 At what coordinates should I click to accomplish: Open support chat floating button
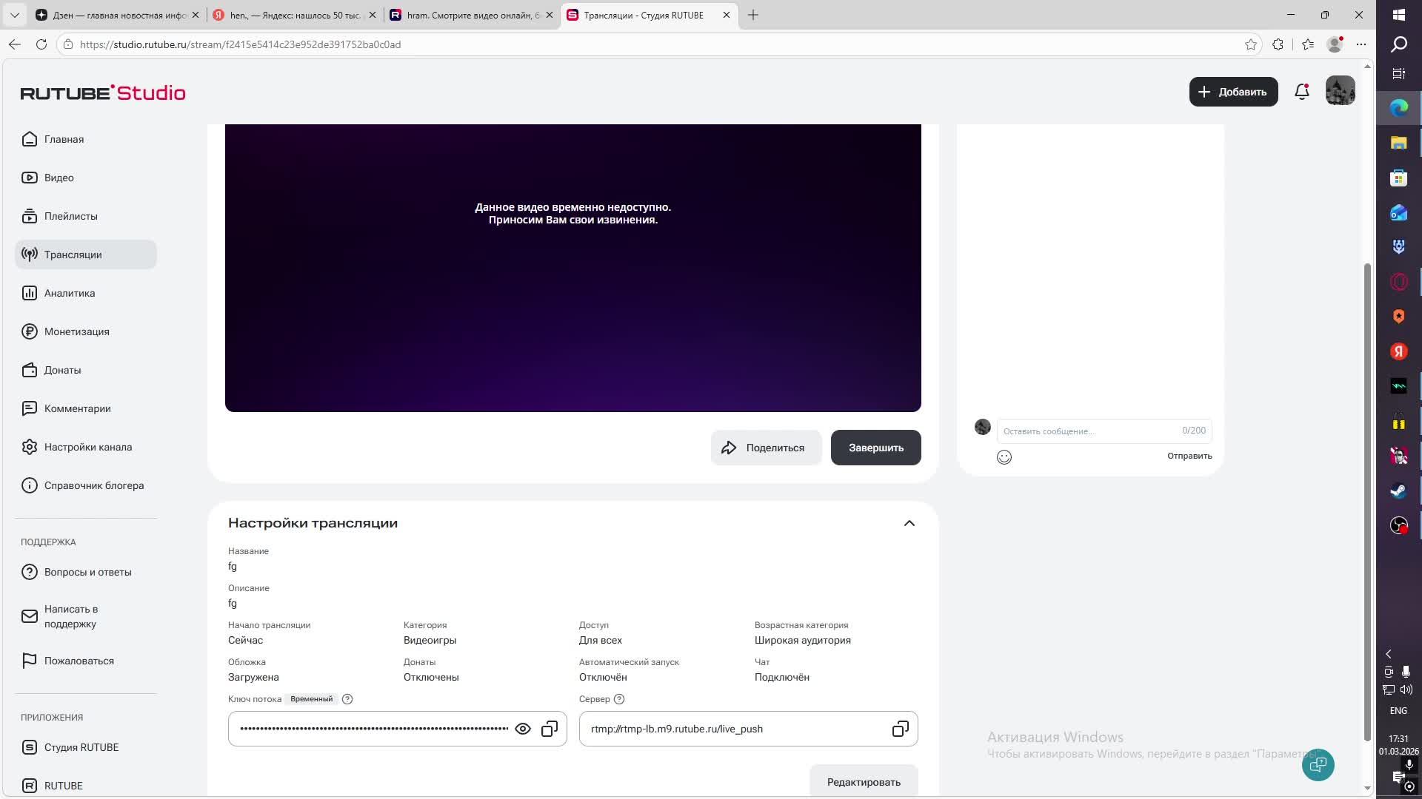(x=1318, y=765)
